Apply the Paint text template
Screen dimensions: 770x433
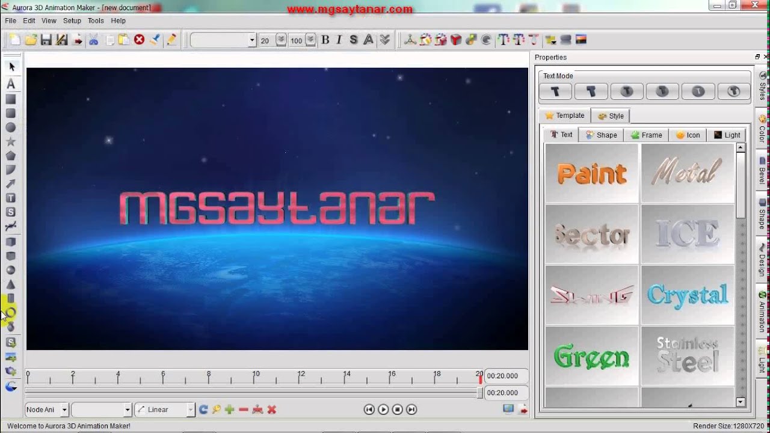tap(592, 173)
